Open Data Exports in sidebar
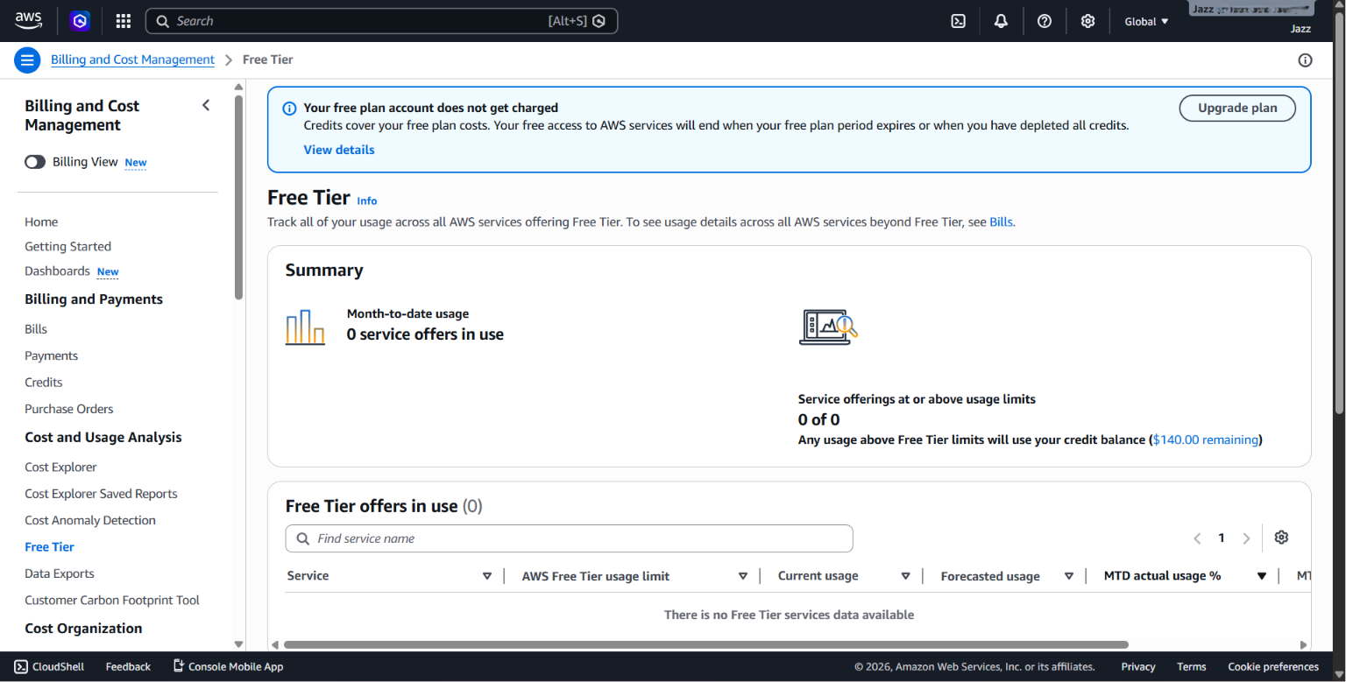1346x682 pixels. pos(59,573)
